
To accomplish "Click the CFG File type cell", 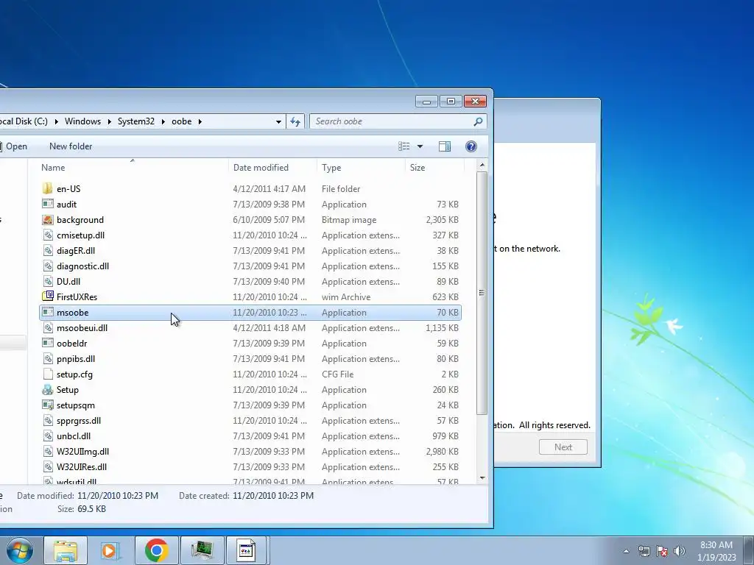I will [337, 374].
